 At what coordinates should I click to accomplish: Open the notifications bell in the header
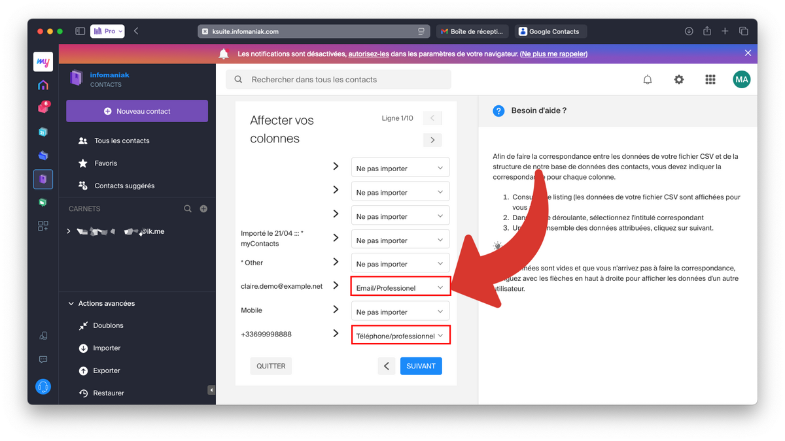648,80
